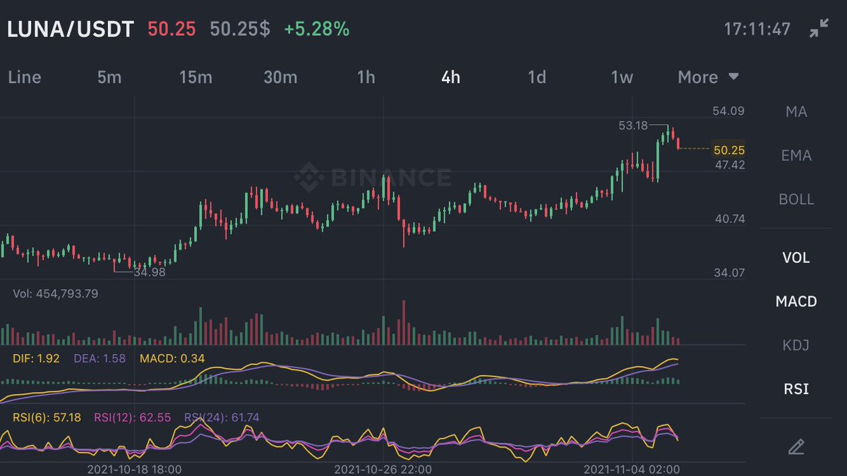The width and height of the screenshot is (847, 476).
Task: Tap the yellow 50.25 current price tag
Action: pyautogui.click(x=729, y=149)
